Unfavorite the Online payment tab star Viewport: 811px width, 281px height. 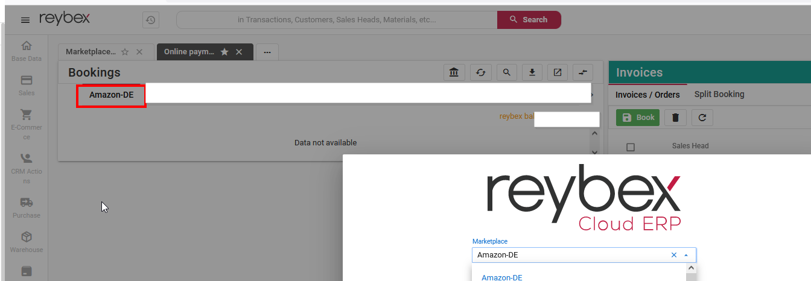tap(224, 52)
